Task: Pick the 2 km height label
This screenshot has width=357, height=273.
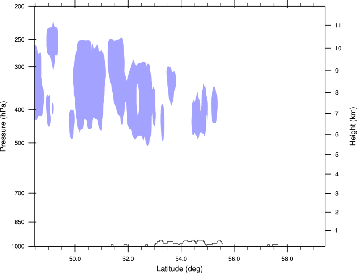Action: point(336,212)
